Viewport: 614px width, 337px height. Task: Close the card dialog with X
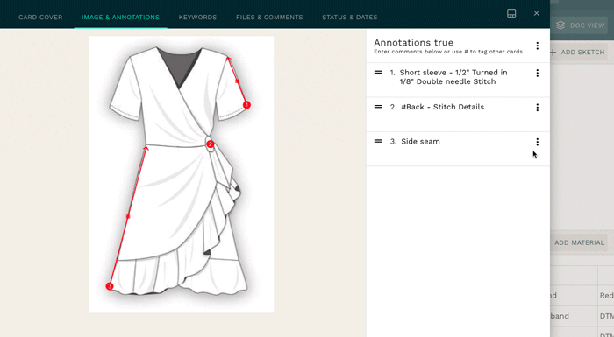pyautogui.click(x=537, y=13)
